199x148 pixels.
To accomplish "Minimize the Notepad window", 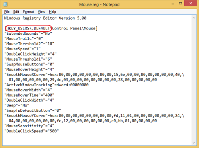I will [173, 4].
